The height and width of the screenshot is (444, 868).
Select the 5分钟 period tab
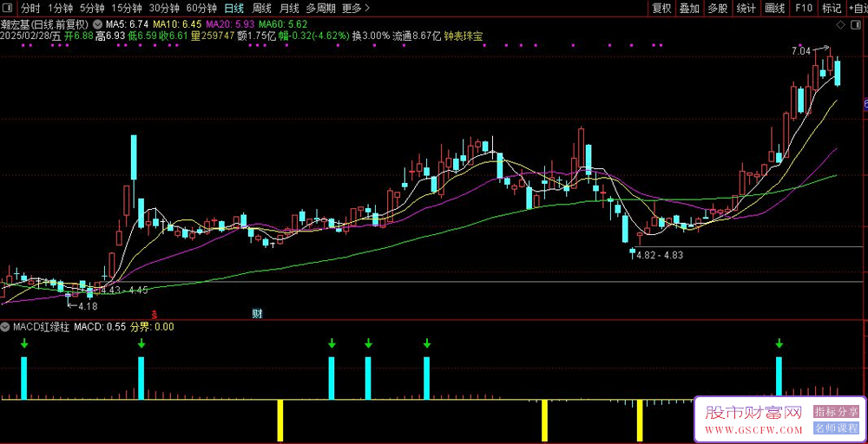[x=91, y=9]
